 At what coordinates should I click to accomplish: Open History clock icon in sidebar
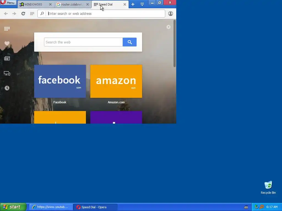pyautogui.click(x=7, y=88)
